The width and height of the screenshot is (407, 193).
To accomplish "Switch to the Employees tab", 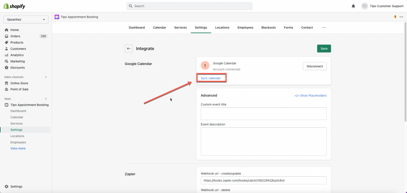I will tap(245, 27).
